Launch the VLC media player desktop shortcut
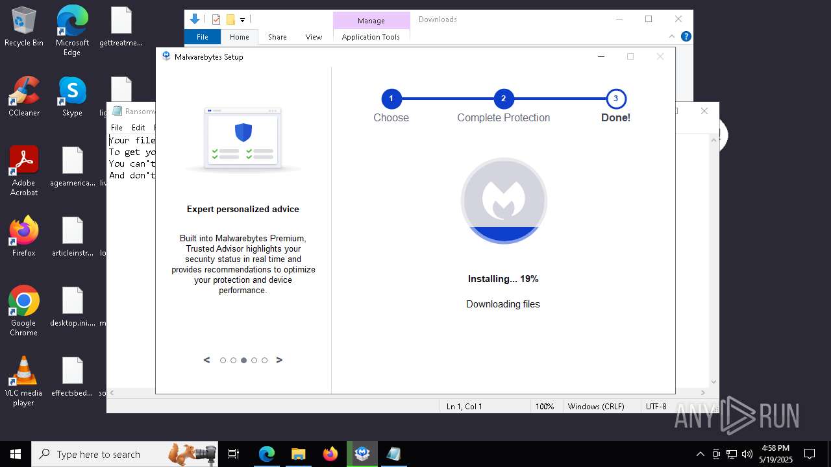This screenshot has width=831, height=467. (x=24, y=381)
